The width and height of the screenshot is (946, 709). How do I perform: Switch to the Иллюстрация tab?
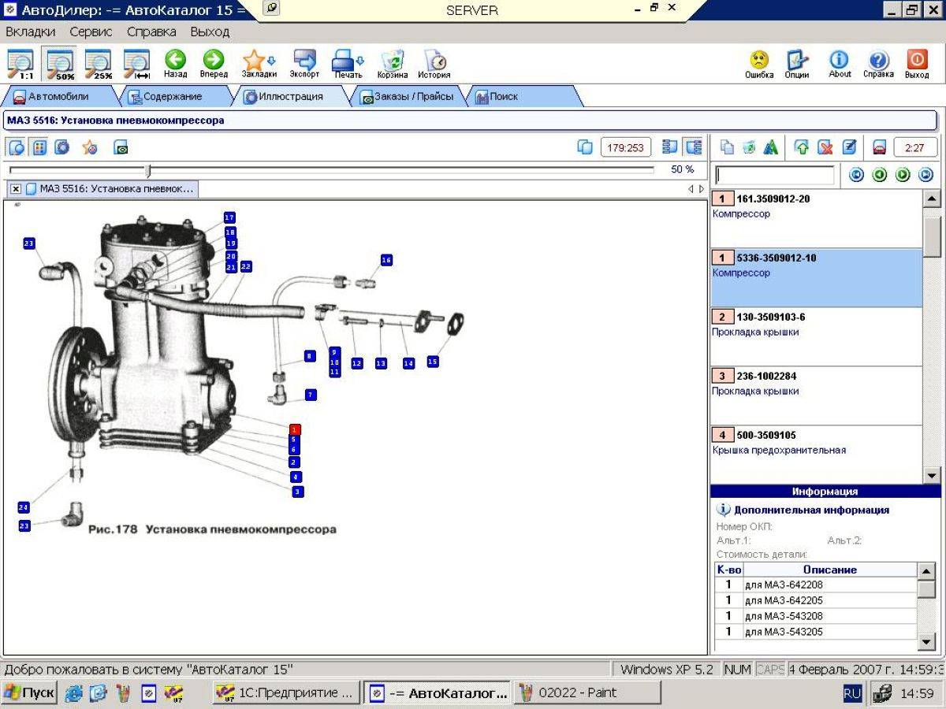[x=290, y=96]
